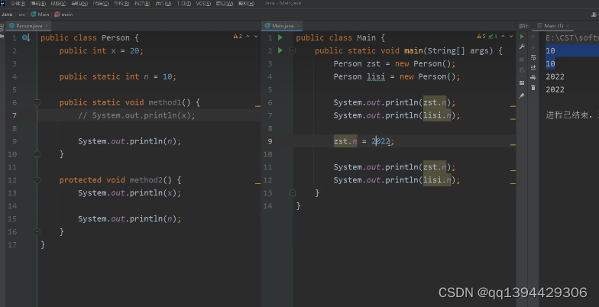Open the 视图(V) menu
599x307 pixels.
point(58,3)
